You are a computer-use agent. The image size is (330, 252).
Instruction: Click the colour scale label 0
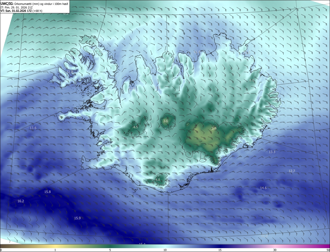[1, 250]
